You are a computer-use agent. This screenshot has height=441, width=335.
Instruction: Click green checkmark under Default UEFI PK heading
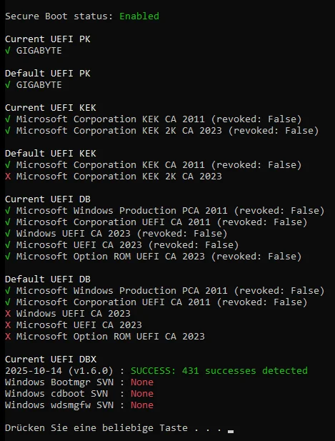(8, 85)
